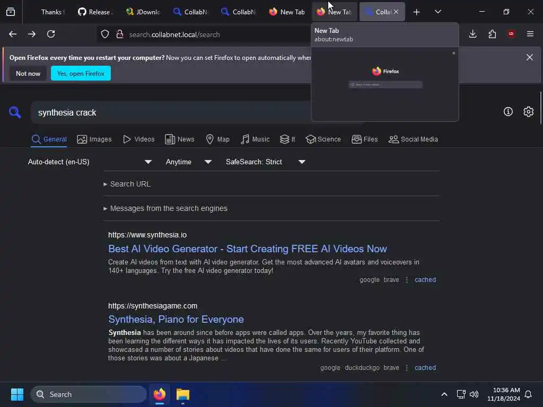
Task: Open Synthesia, Piano for Everyone link
Action: (x=176, y=319)
